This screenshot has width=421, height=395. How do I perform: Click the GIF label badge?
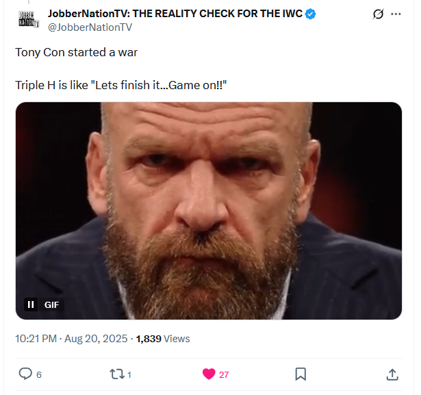51,304
